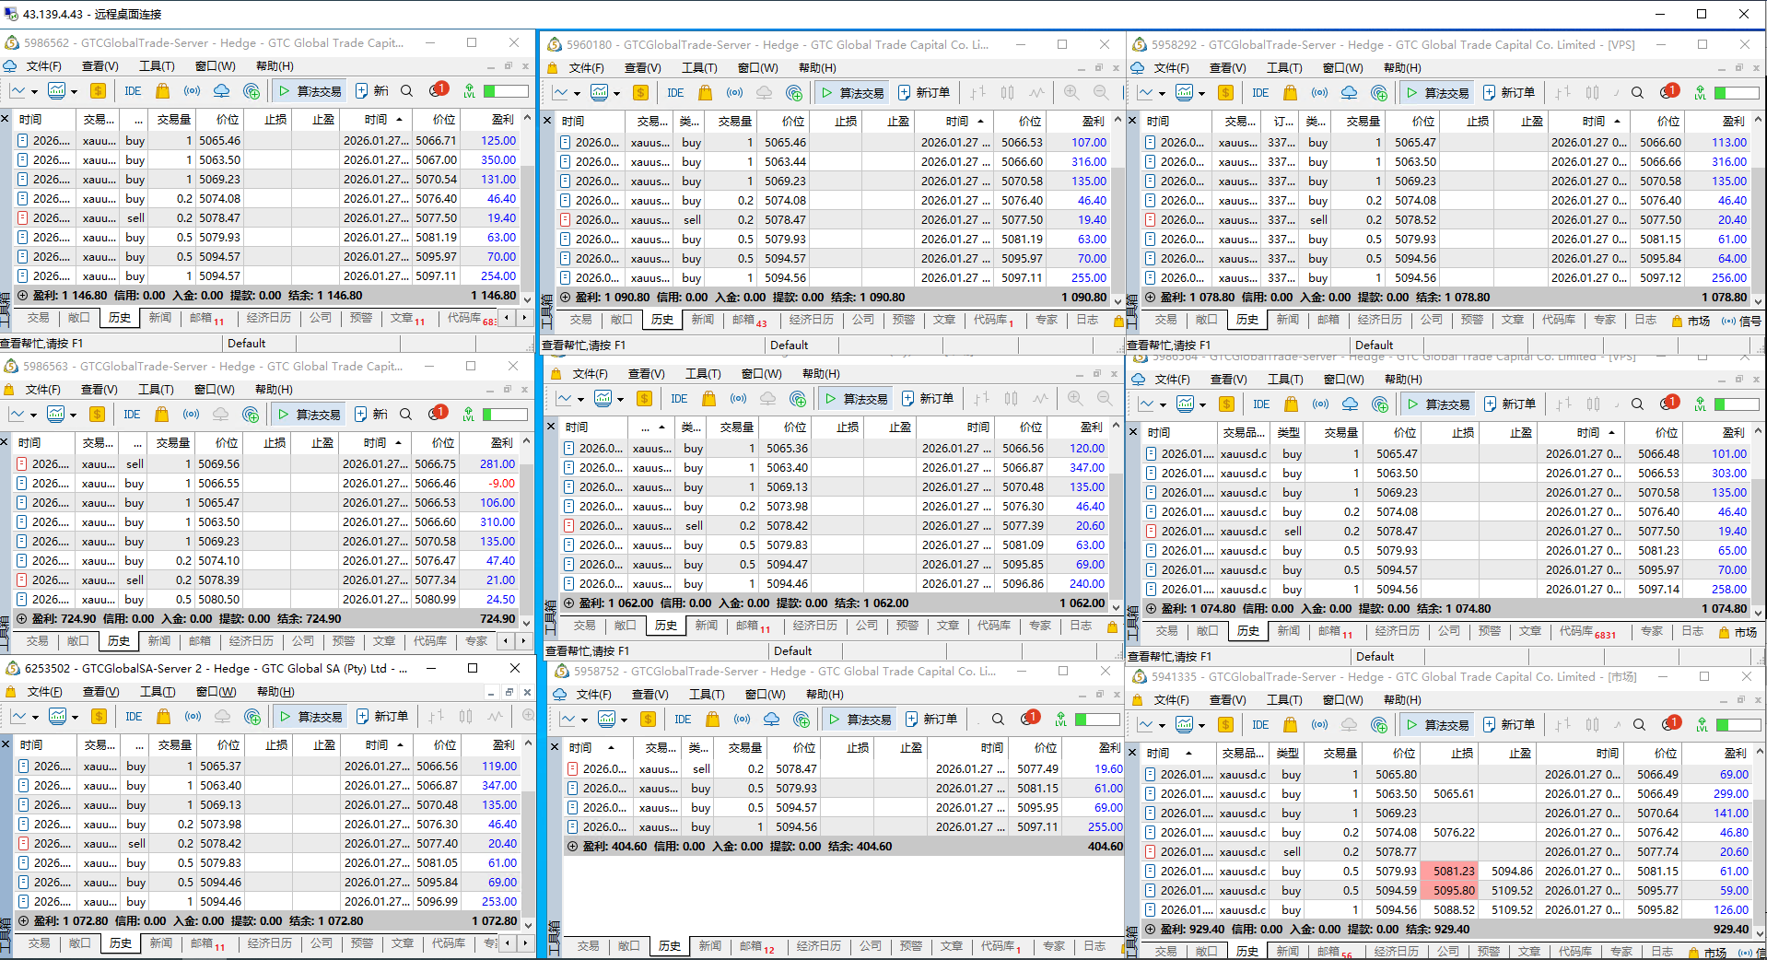Screen dimensions: 1767x960
Task: Toggle 算法交易 algo trading in 6253502 window
Action: pyautogui.click(x=310, y=717)
